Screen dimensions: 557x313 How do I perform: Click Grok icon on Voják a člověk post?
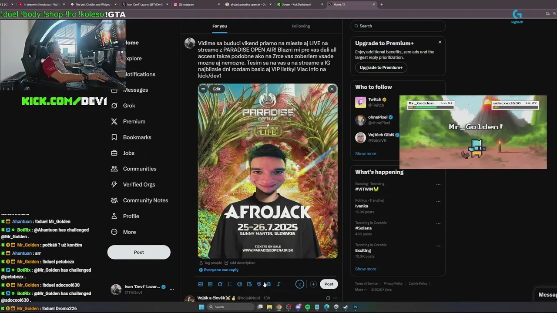point(328,298)
